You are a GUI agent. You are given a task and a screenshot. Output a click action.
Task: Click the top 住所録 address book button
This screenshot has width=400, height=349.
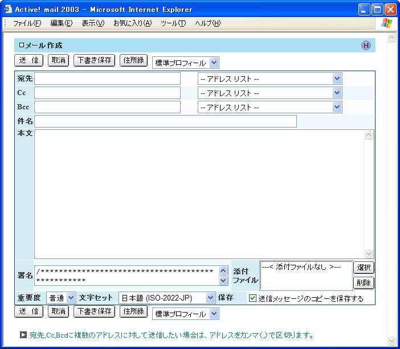click(x=134, y=60)
